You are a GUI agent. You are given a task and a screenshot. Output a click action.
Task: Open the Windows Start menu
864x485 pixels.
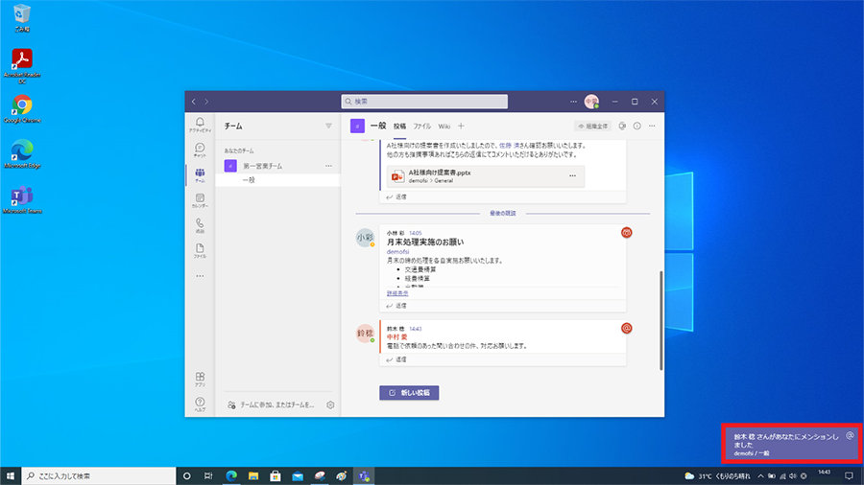[x=11, y=476]
